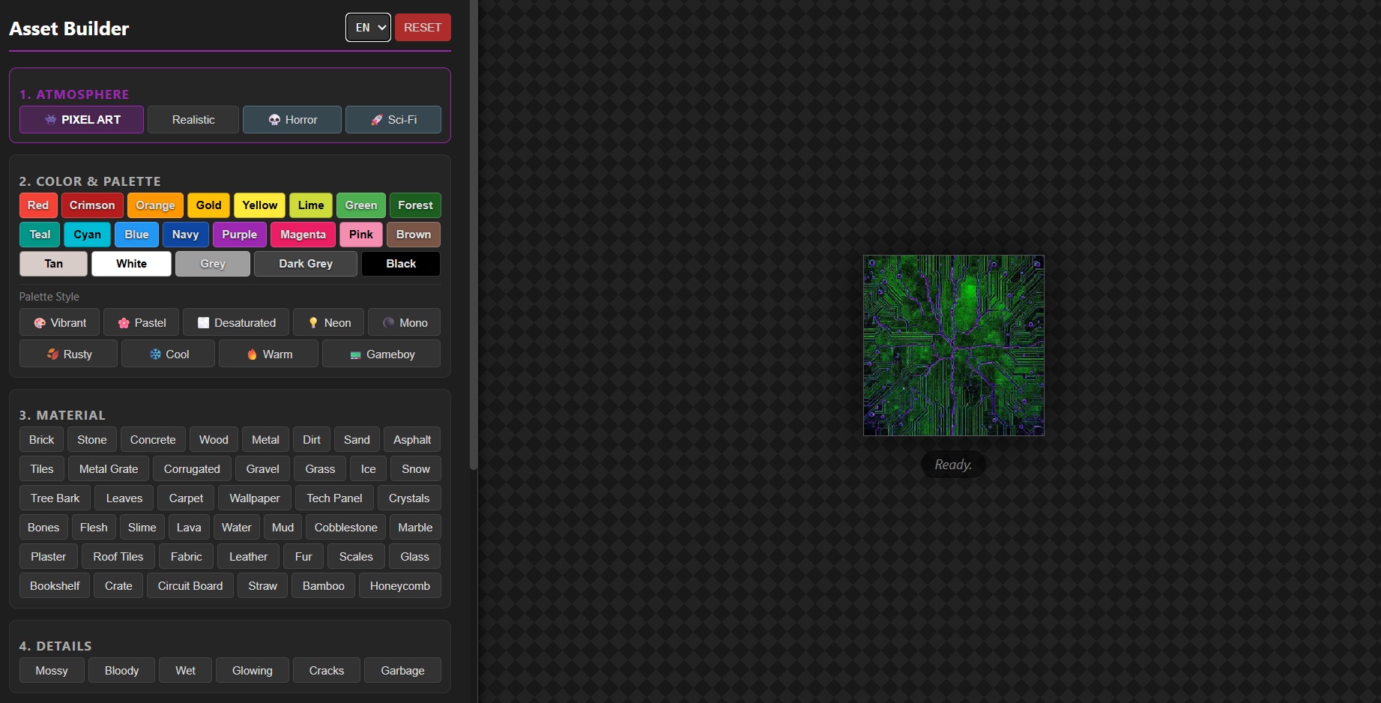Pick the Purple color swatch

pyautogui.click(x=240, y=235)
